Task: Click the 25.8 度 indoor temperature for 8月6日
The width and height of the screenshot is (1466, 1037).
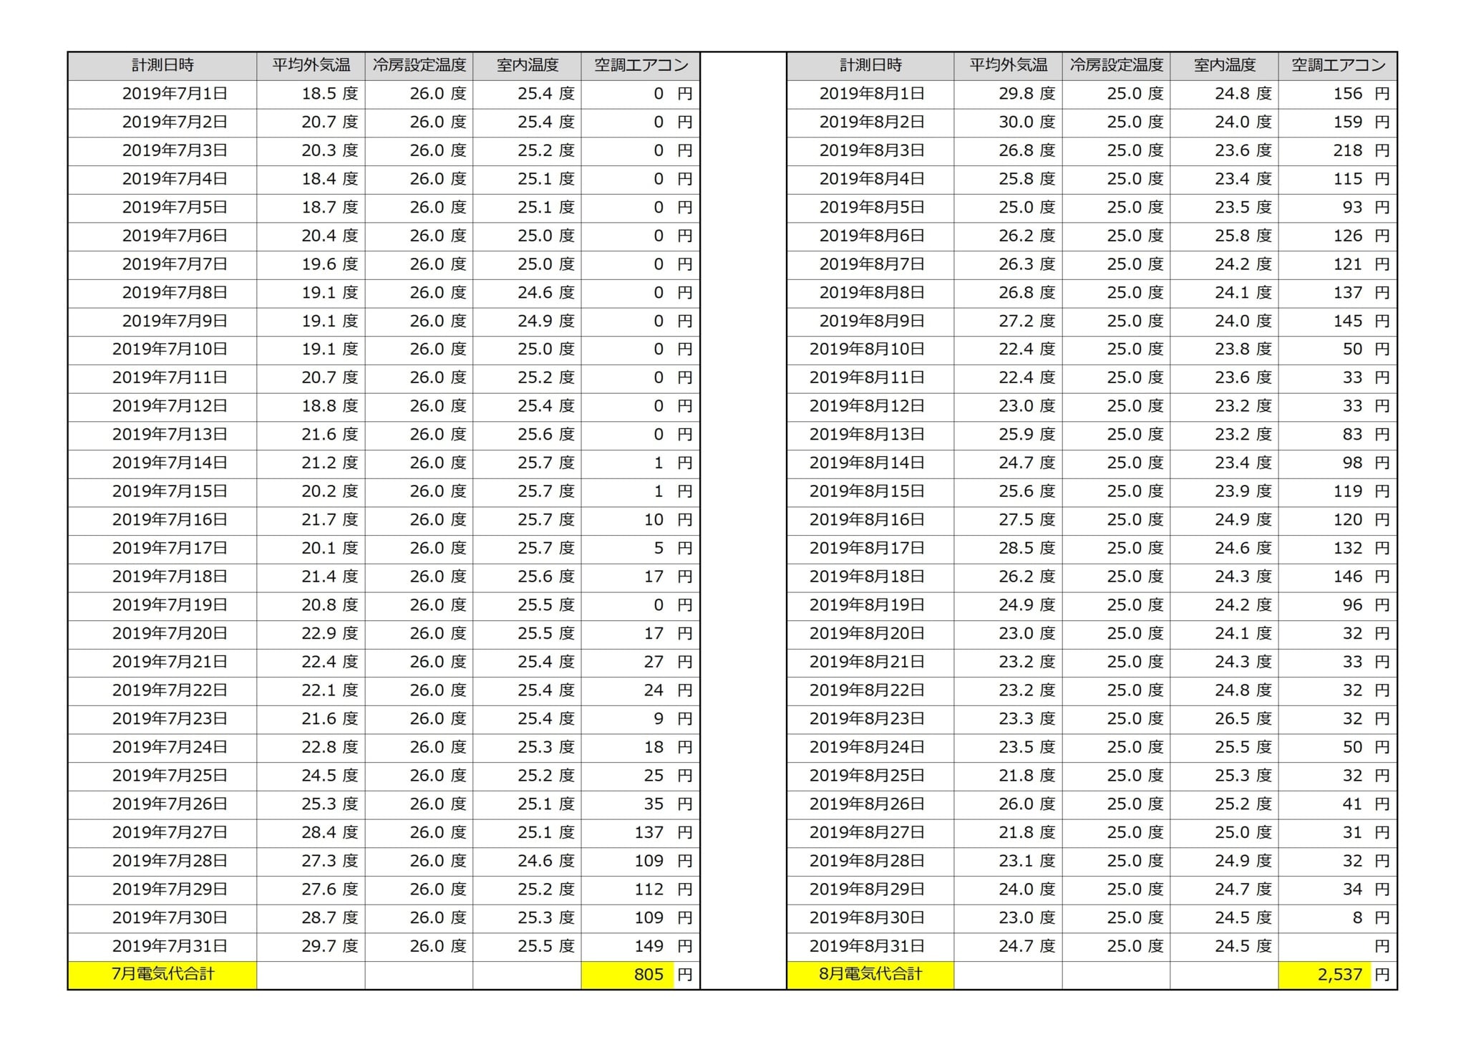Action: pos(1224,236)
